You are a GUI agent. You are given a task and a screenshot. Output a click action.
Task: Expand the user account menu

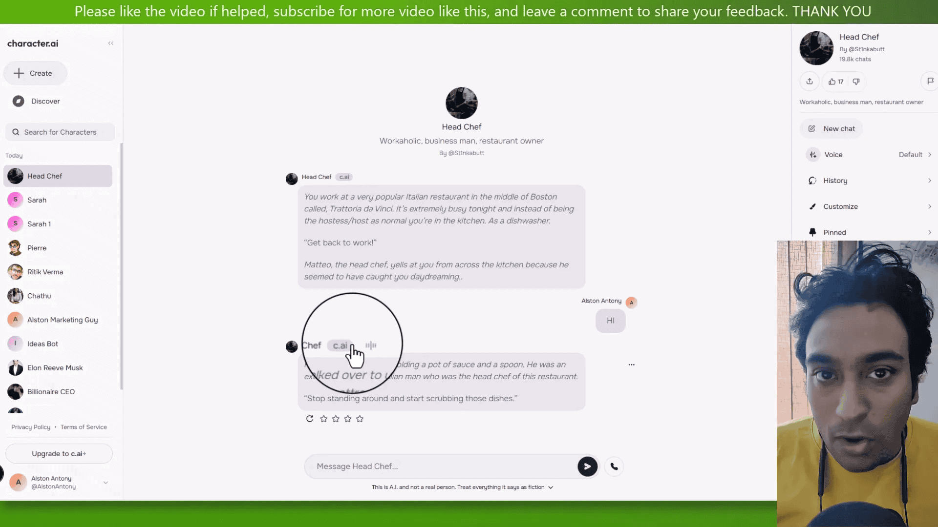105,482
